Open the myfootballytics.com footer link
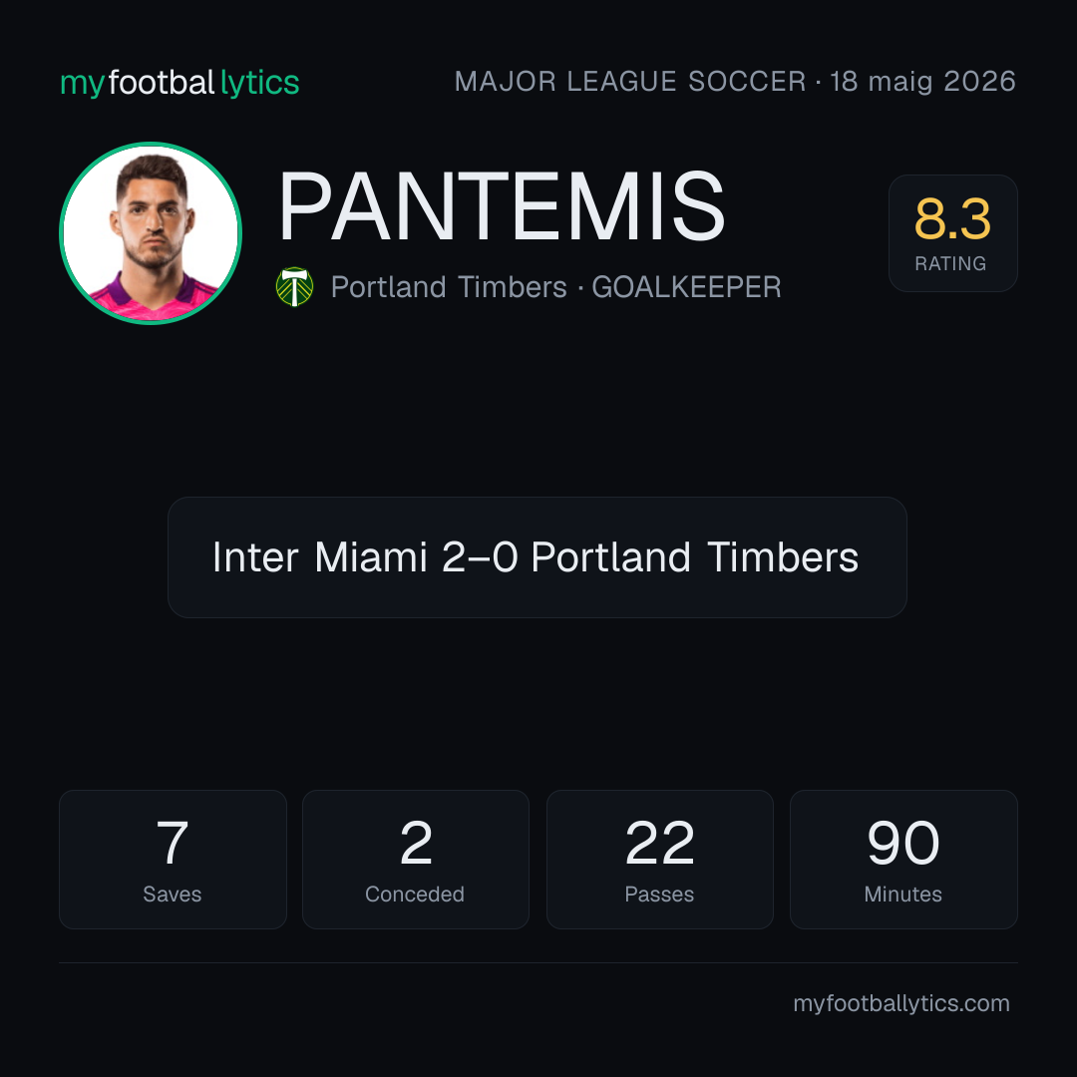This screenshot has height=1077, width=1077. pos(901,1003)
